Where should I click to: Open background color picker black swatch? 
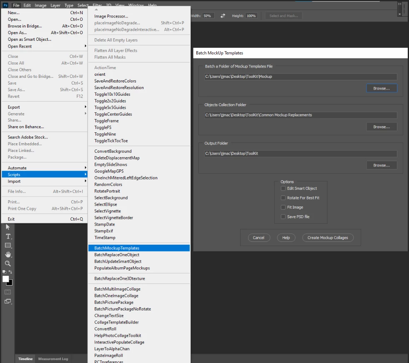10,283
